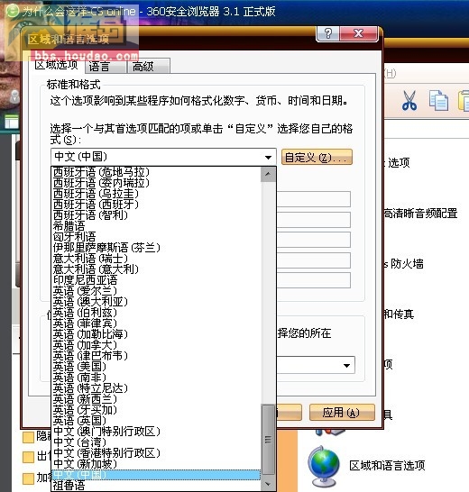Screen dimensions: 469x492
Task: Select 英语(加勒比海) from the list
Action: (x=156, y=333)
